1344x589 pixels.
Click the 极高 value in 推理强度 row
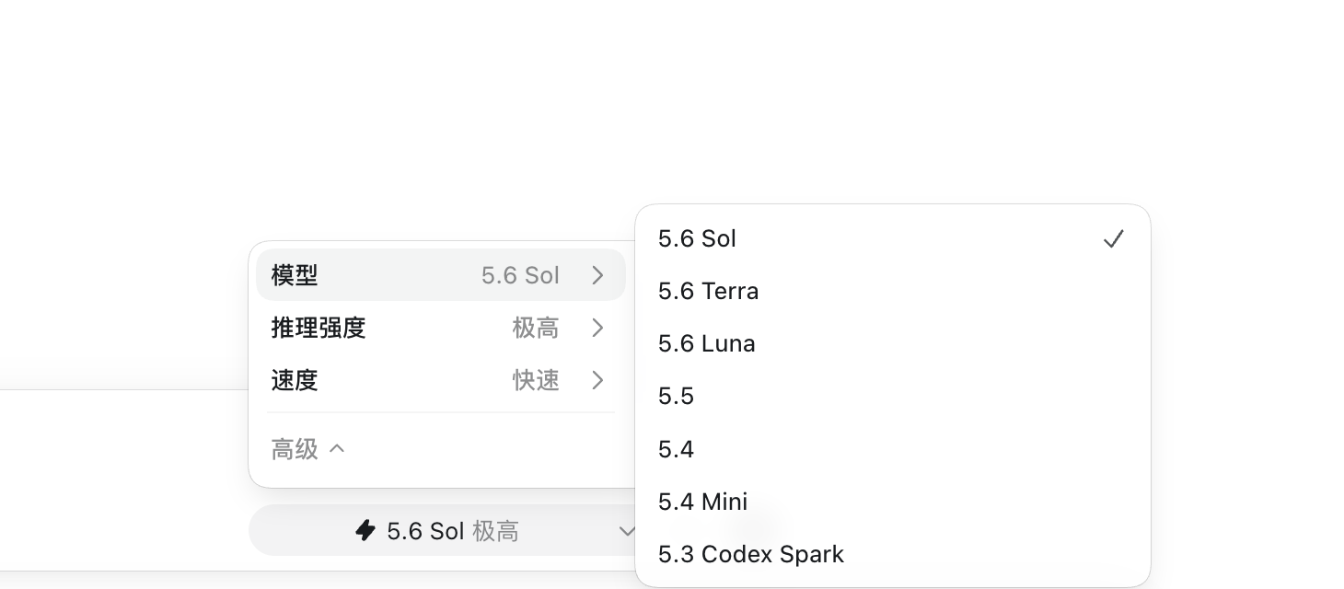click(536, 328)
